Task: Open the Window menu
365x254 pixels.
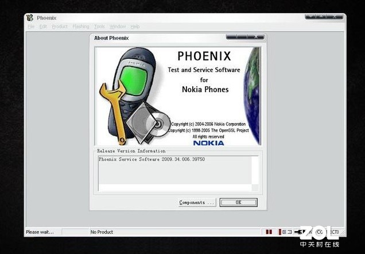Action: [118, 26]
